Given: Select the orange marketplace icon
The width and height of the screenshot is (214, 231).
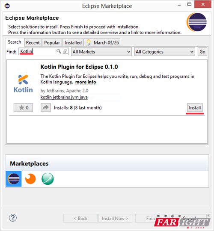Looking at the screenshot, I should 30,179.
